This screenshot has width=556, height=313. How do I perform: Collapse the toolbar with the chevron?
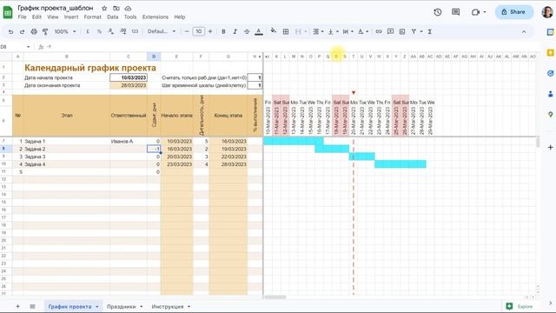(x=524, y=31)
